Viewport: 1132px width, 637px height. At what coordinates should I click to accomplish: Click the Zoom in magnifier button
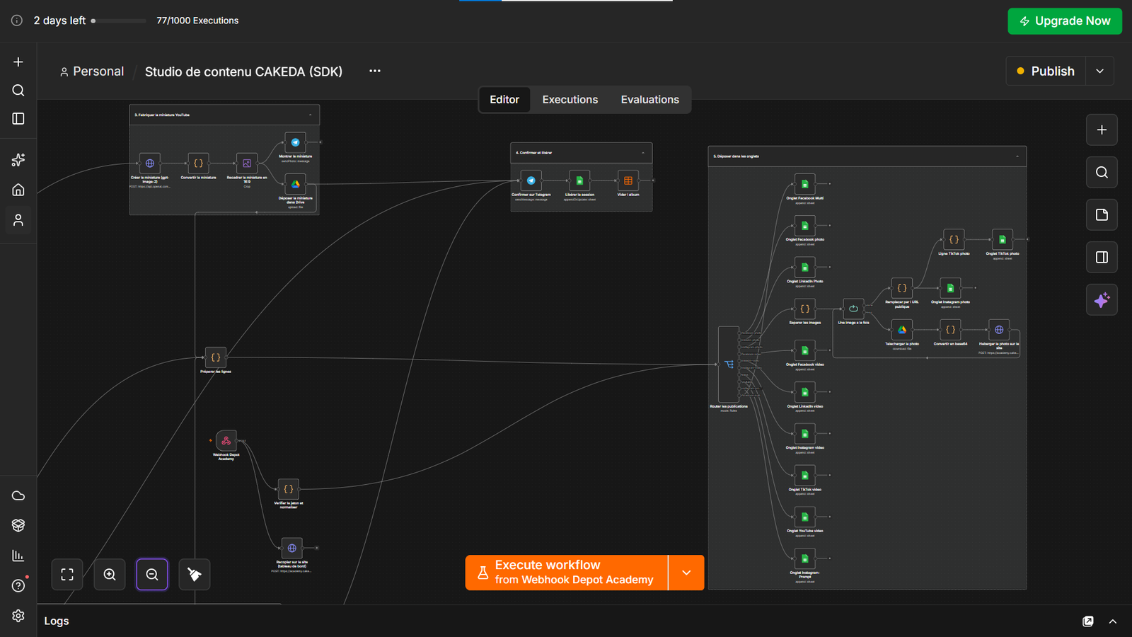click(110, 575)
